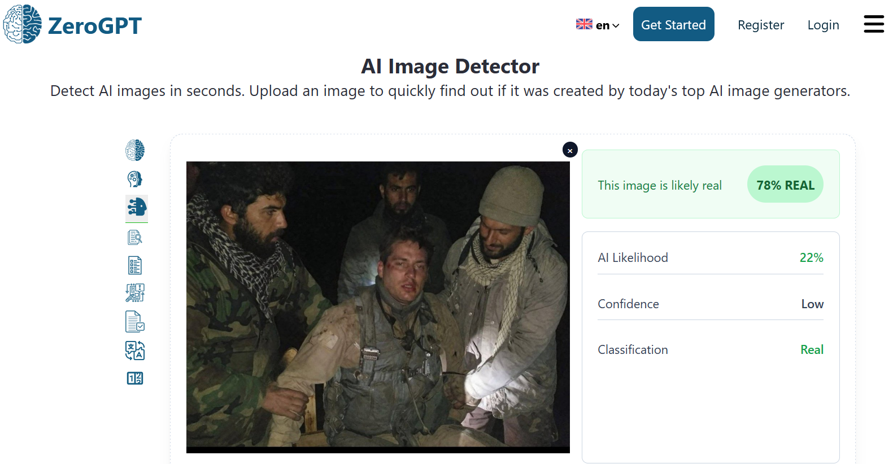This screenshot has width=893, height=464.
Task: Open the head-with-gears sidebar tool
Action: tap(135, 180)
